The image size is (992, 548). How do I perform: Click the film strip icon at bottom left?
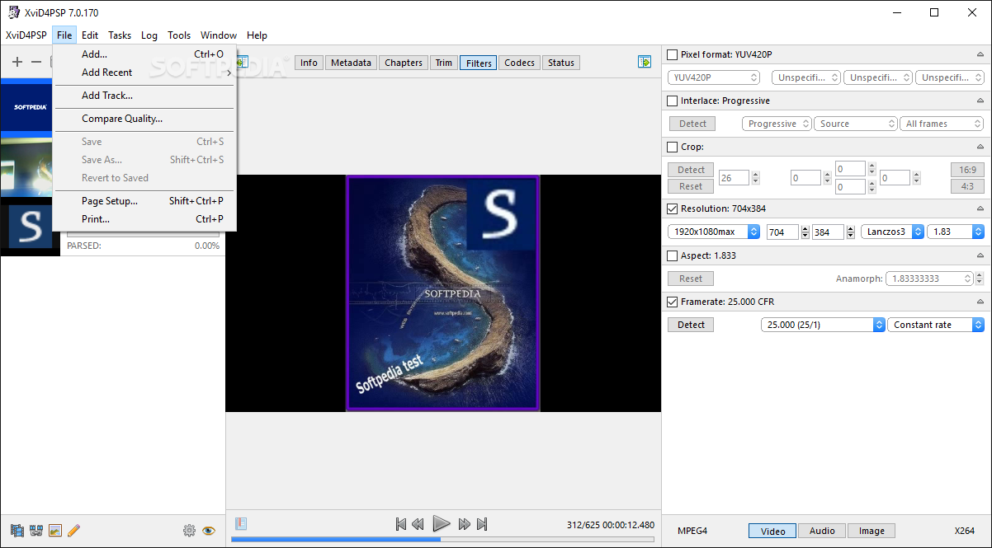click(17, 530)
